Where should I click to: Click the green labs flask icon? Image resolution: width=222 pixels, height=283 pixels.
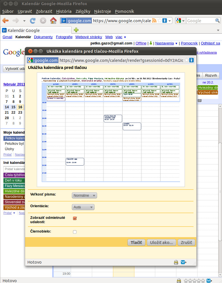coord(151,43)
